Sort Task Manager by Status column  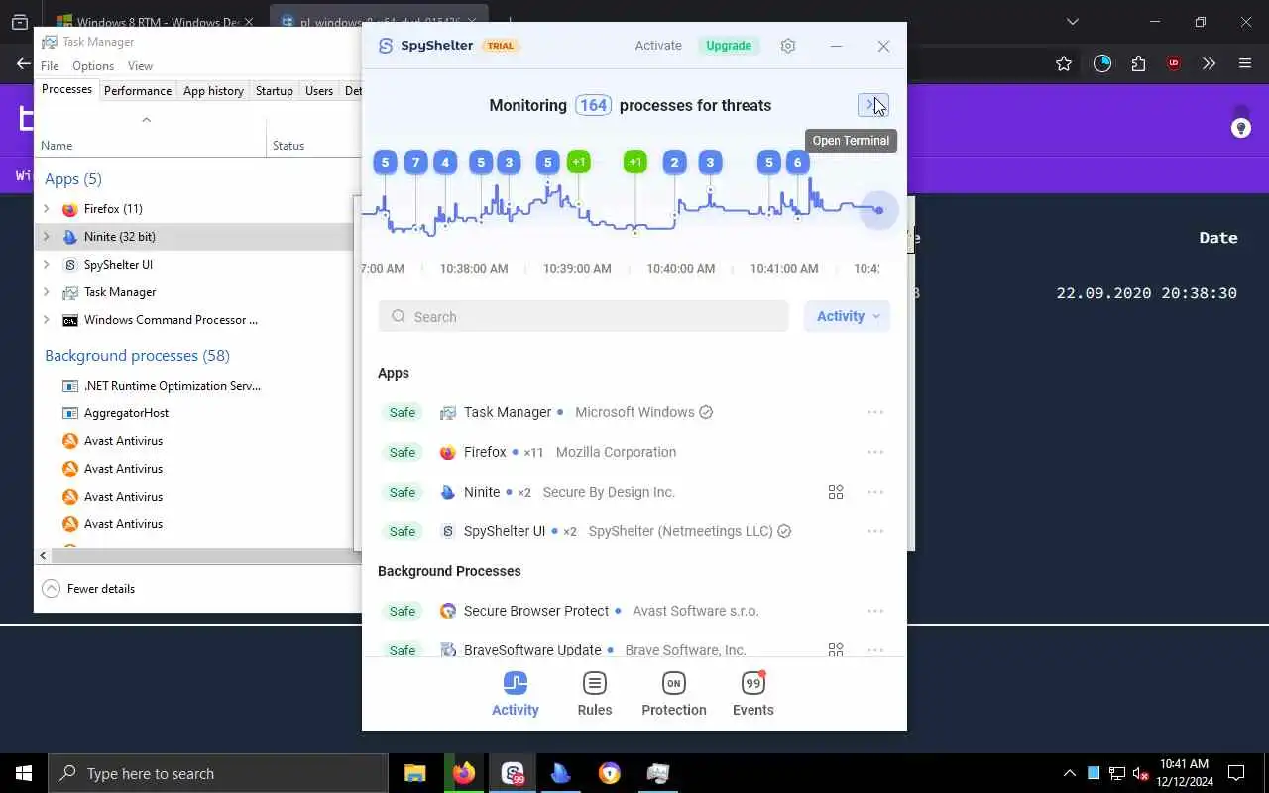pos(288,145)
